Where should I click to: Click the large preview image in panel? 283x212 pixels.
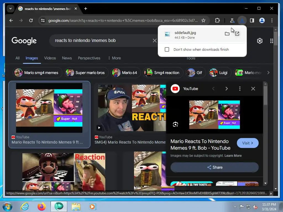click(x=214, y=115)
